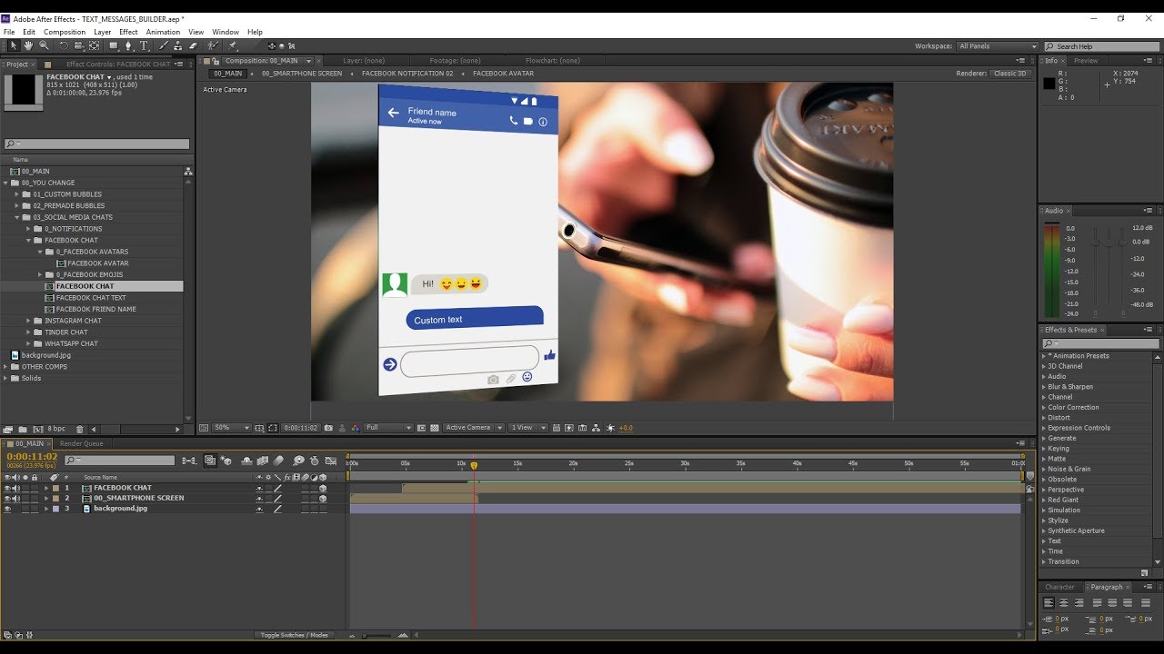
Task: Expand the Blur & Sharpen effects category
Action: pos(1044,387)
